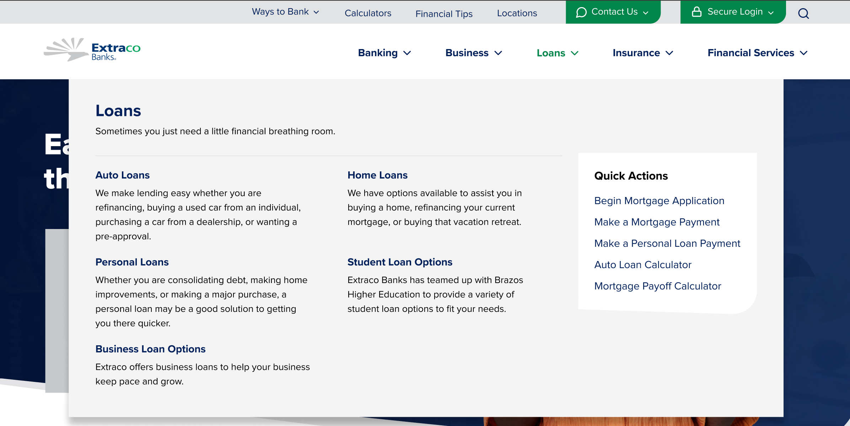Viewport: 850px width, 426px height.
Task: Open the Insurance menu chevron
Action: 669,53
